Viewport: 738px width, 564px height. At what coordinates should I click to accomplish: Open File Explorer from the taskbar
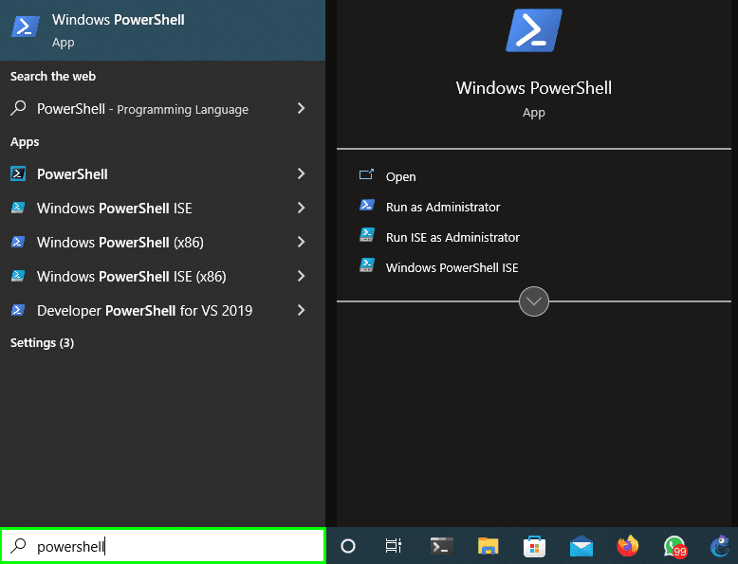click(489, 546)
